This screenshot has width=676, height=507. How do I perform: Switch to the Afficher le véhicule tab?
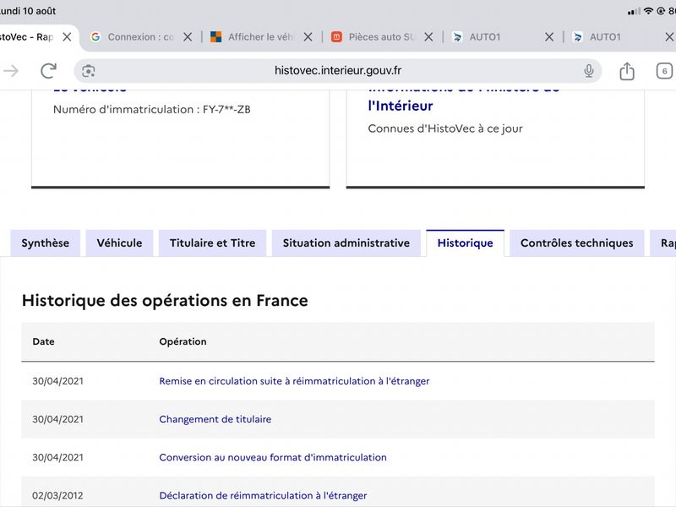point(261,37)
